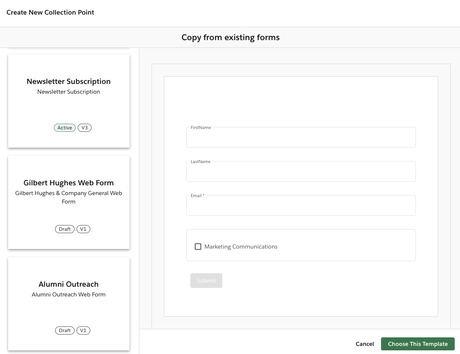The height and width of the screenshot is (354, 460).
Task: Click the Draft badge on Gilbert Hughes Web Form
Action: click(64, 229)
